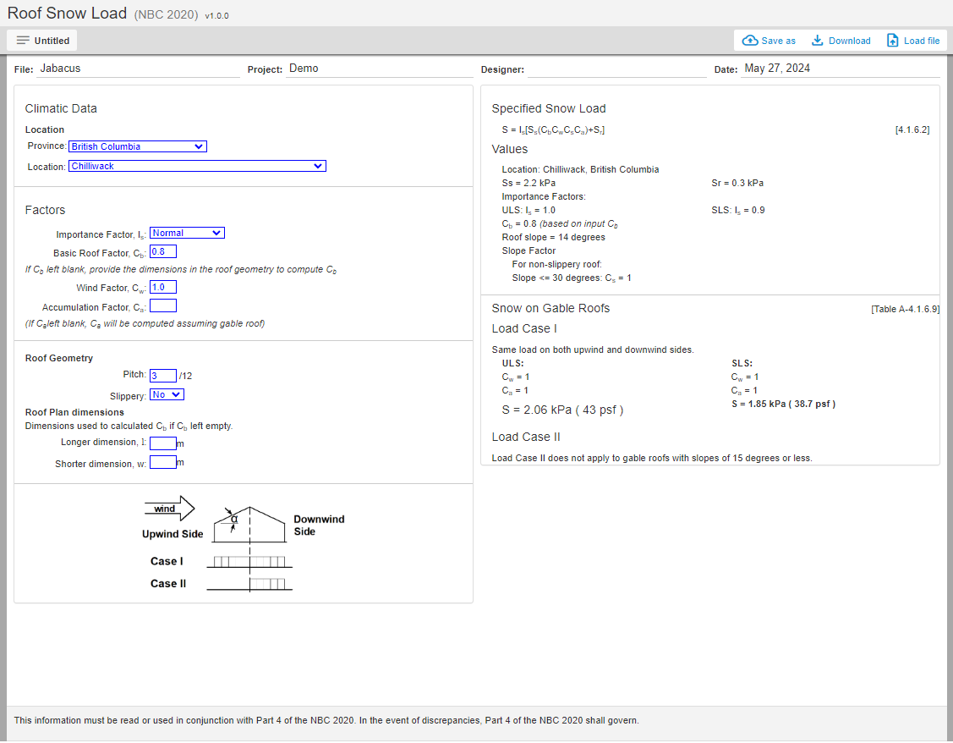This screenshot has width=953, height=743.
Task: Open the Slippery dropdown set to No
Action: pyautogui.click(x=167, y=394)
